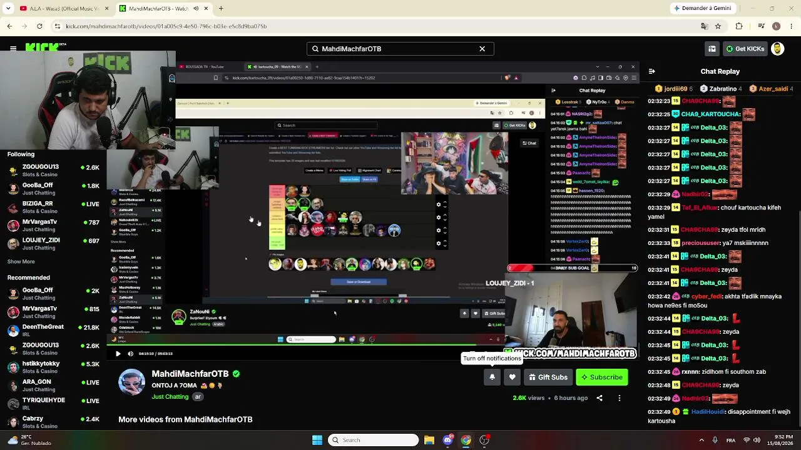Image resolution: width=801 pixels, height=450 pixels.
Task: Open the video more options menu
Action: click(620, 397)
